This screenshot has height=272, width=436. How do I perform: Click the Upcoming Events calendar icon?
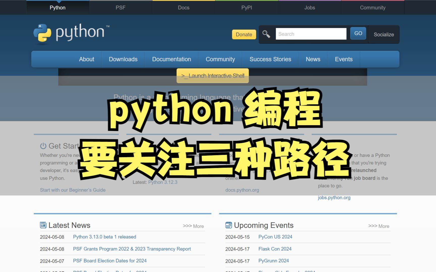(x=229, y=225)
